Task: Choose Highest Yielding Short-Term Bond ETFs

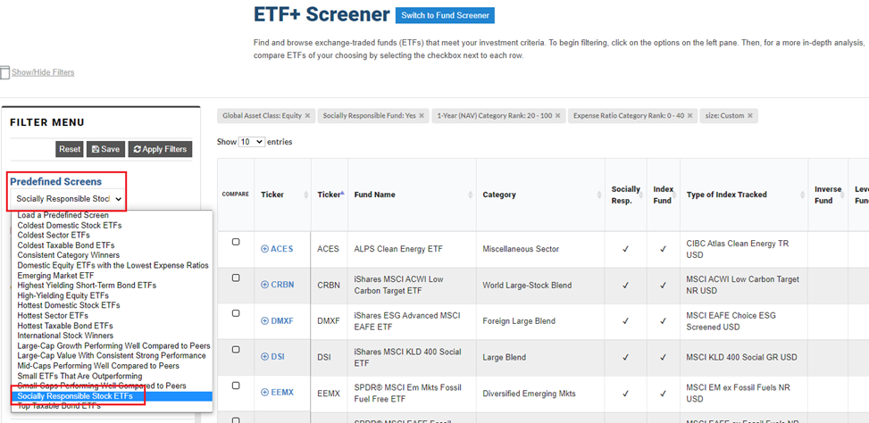Action: pyautogui.click(x=112, y=286)
